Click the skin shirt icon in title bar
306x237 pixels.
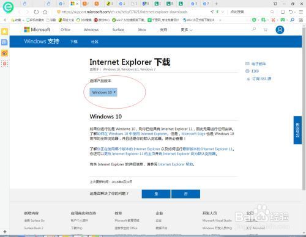(275, 4)
